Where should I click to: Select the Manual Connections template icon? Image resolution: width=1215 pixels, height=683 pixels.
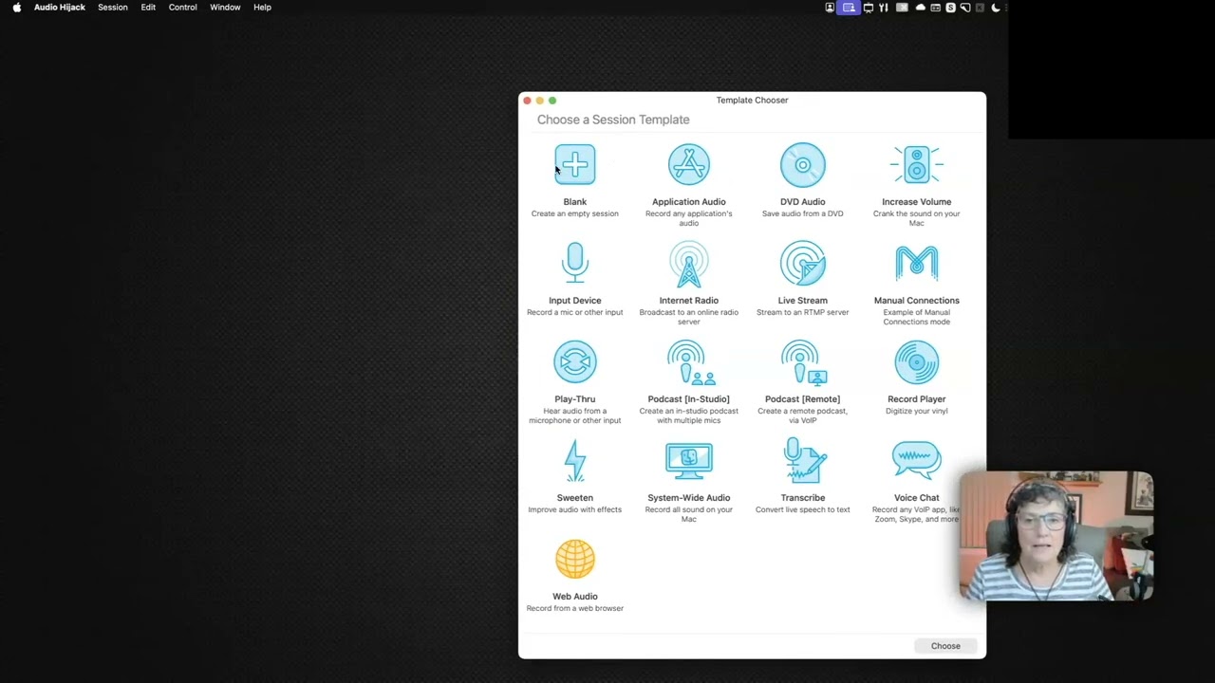pos(917,264)
